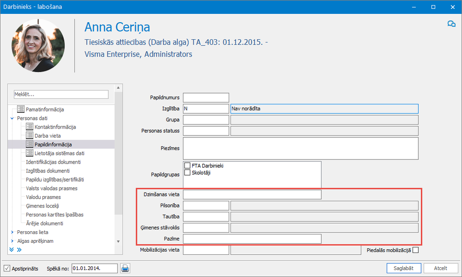
Task: Open Anna Ceriņa's profile photo
Action: point(38,45)
